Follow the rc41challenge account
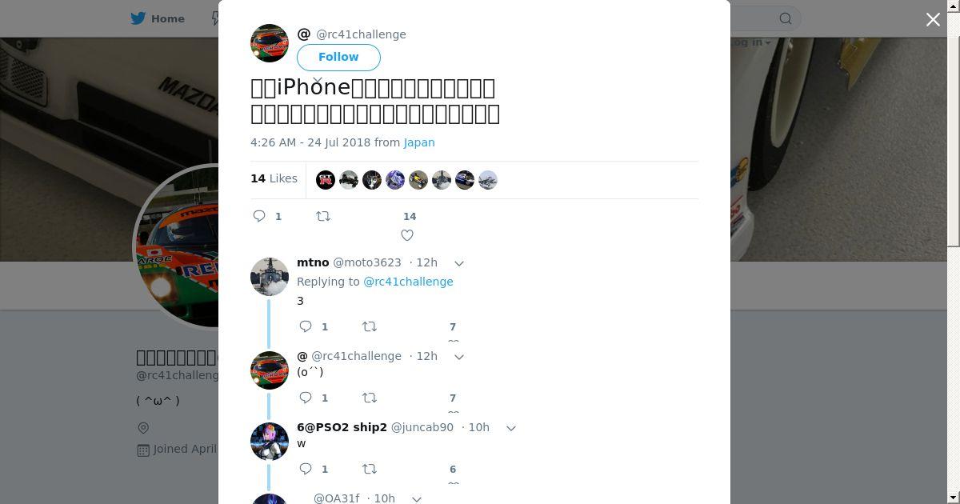The image size is (960, 504). [x=338, y=57]
